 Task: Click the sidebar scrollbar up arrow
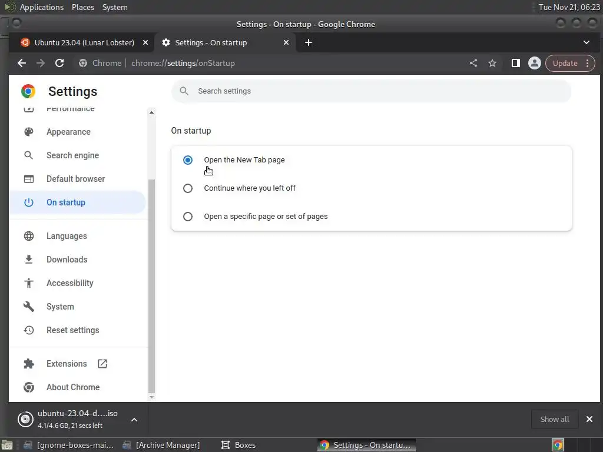(x=151, y=112)
